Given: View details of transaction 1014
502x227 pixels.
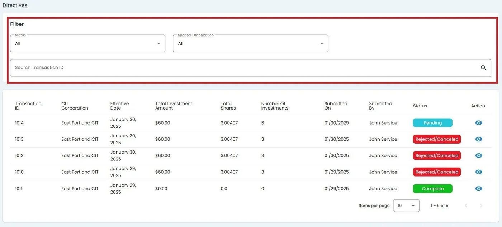Looking at the screenshot, I should 478,123.
